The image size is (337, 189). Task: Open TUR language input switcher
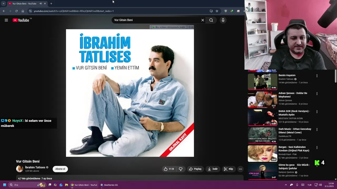point(310,185)
